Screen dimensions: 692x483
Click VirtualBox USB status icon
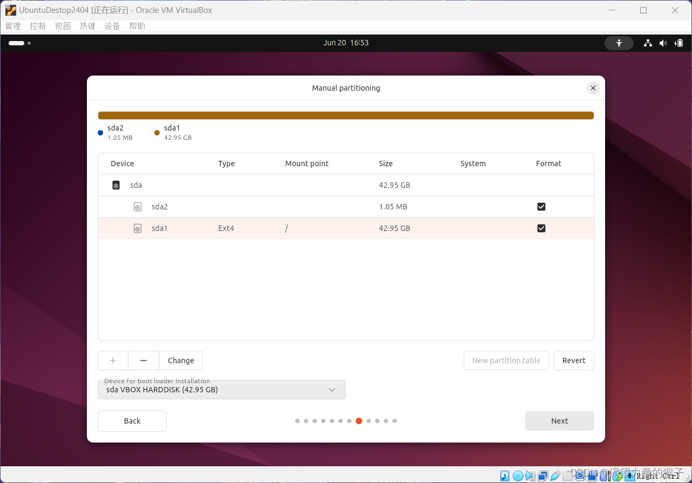tap(555, 475)
